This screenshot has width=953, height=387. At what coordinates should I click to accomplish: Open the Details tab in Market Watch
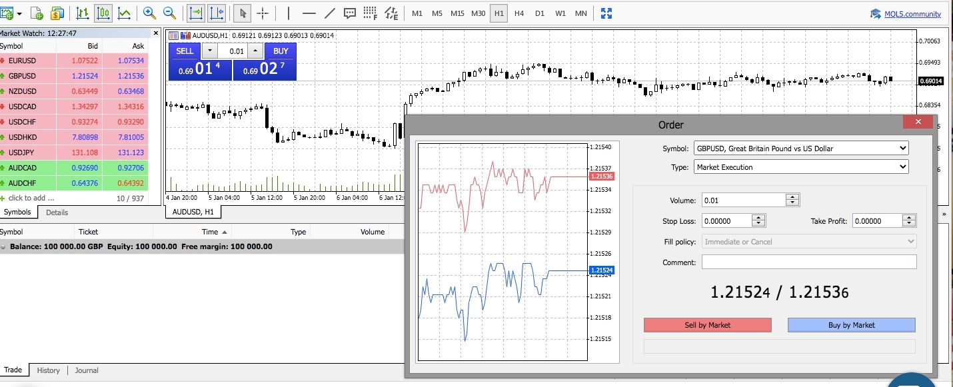(x=57, y=212)
